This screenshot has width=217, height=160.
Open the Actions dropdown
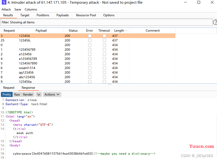pos(52,95)
